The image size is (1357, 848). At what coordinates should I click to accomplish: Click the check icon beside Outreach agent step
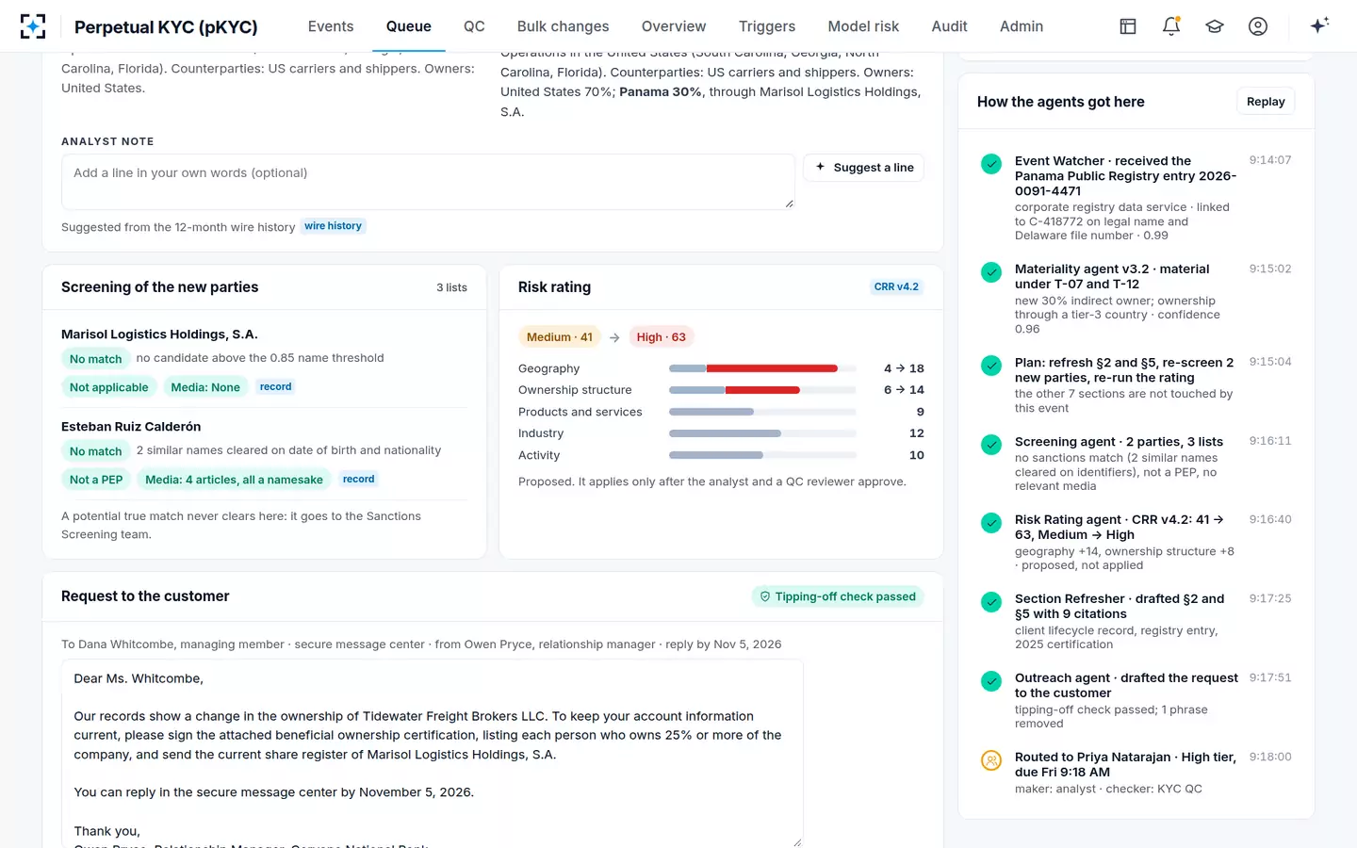tap(991, 681)
